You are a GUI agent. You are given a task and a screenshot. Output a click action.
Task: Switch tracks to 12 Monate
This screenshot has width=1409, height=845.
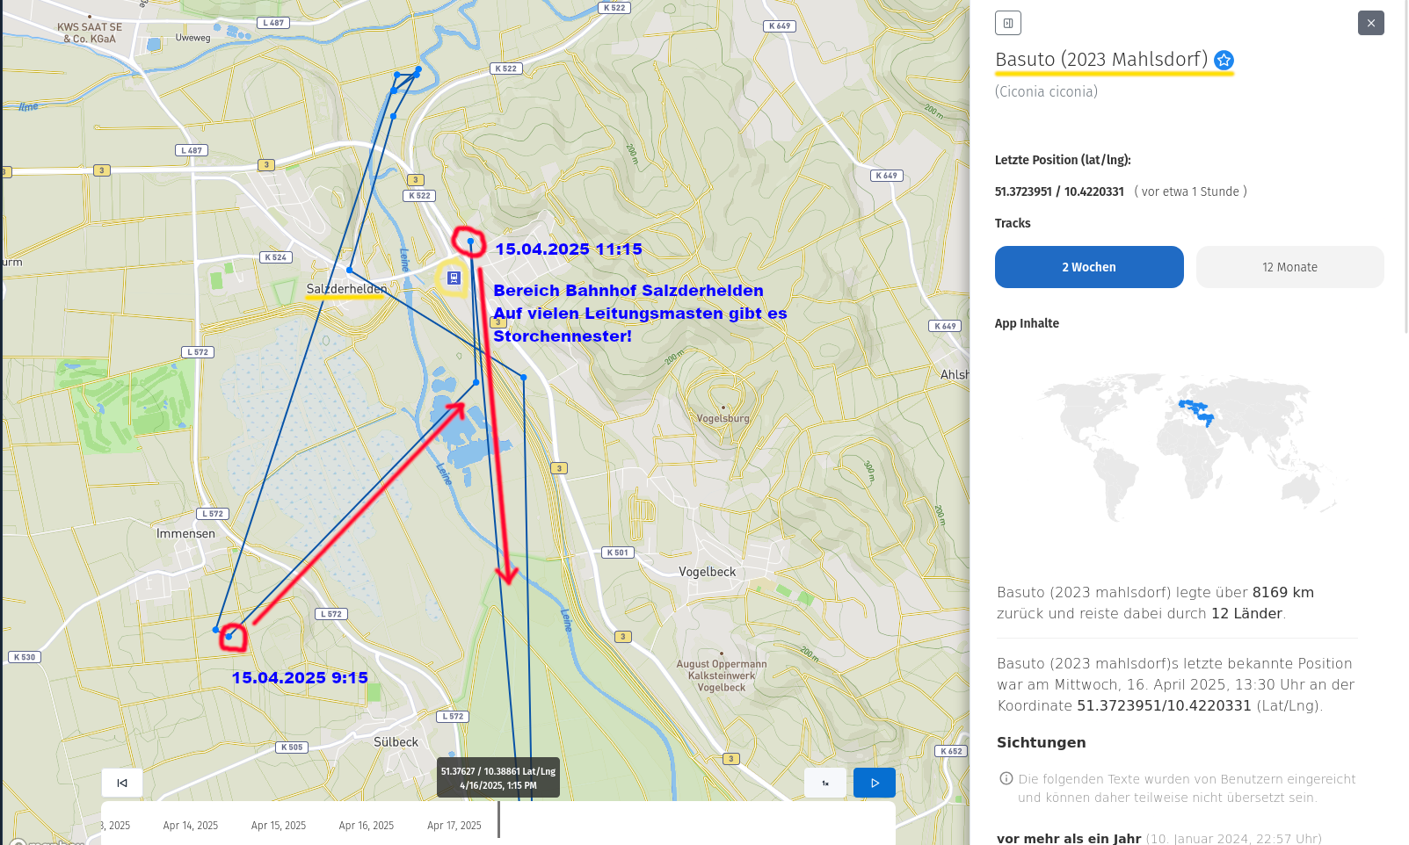[x=1289, y=267]
